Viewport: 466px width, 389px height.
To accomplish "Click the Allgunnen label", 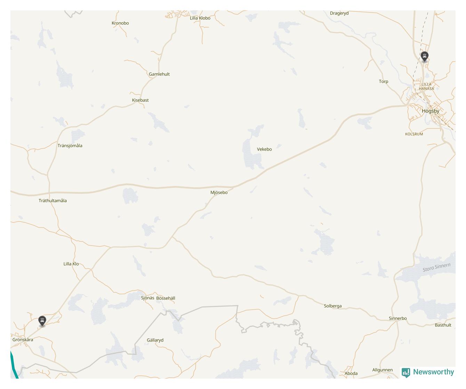I will (383, 370).
